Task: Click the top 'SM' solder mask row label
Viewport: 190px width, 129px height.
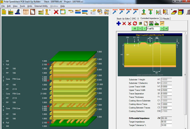Action: tap(7, 61)
